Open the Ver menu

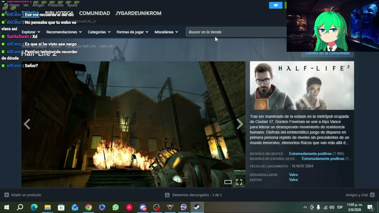coord(26,5)
